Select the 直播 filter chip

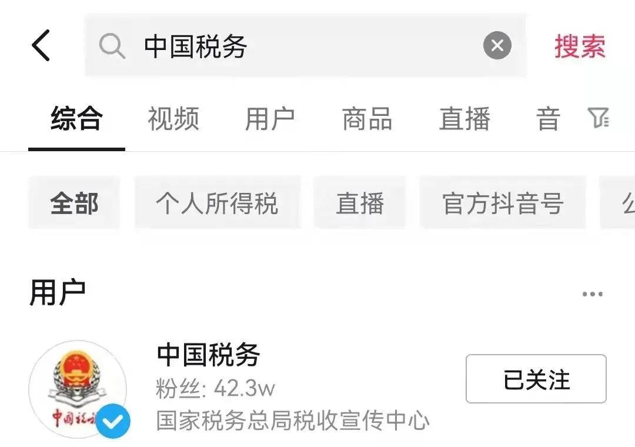(360, 203)
